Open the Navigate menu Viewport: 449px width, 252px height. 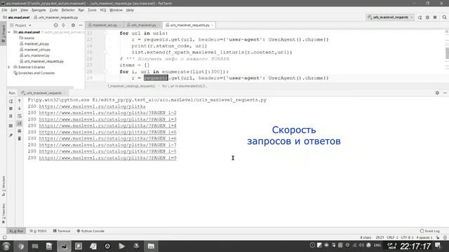click(39, 10)
